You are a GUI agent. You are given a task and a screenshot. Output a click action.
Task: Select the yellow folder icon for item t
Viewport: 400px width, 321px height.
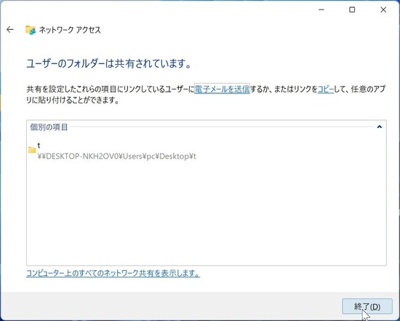[x=32, y=150]
